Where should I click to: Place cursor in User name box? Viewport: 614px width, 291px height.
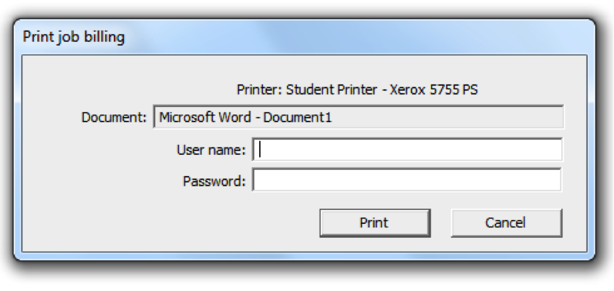click(x=407, y=149)
